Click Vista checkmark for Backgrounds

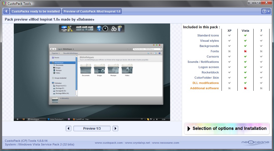(245, 46)
